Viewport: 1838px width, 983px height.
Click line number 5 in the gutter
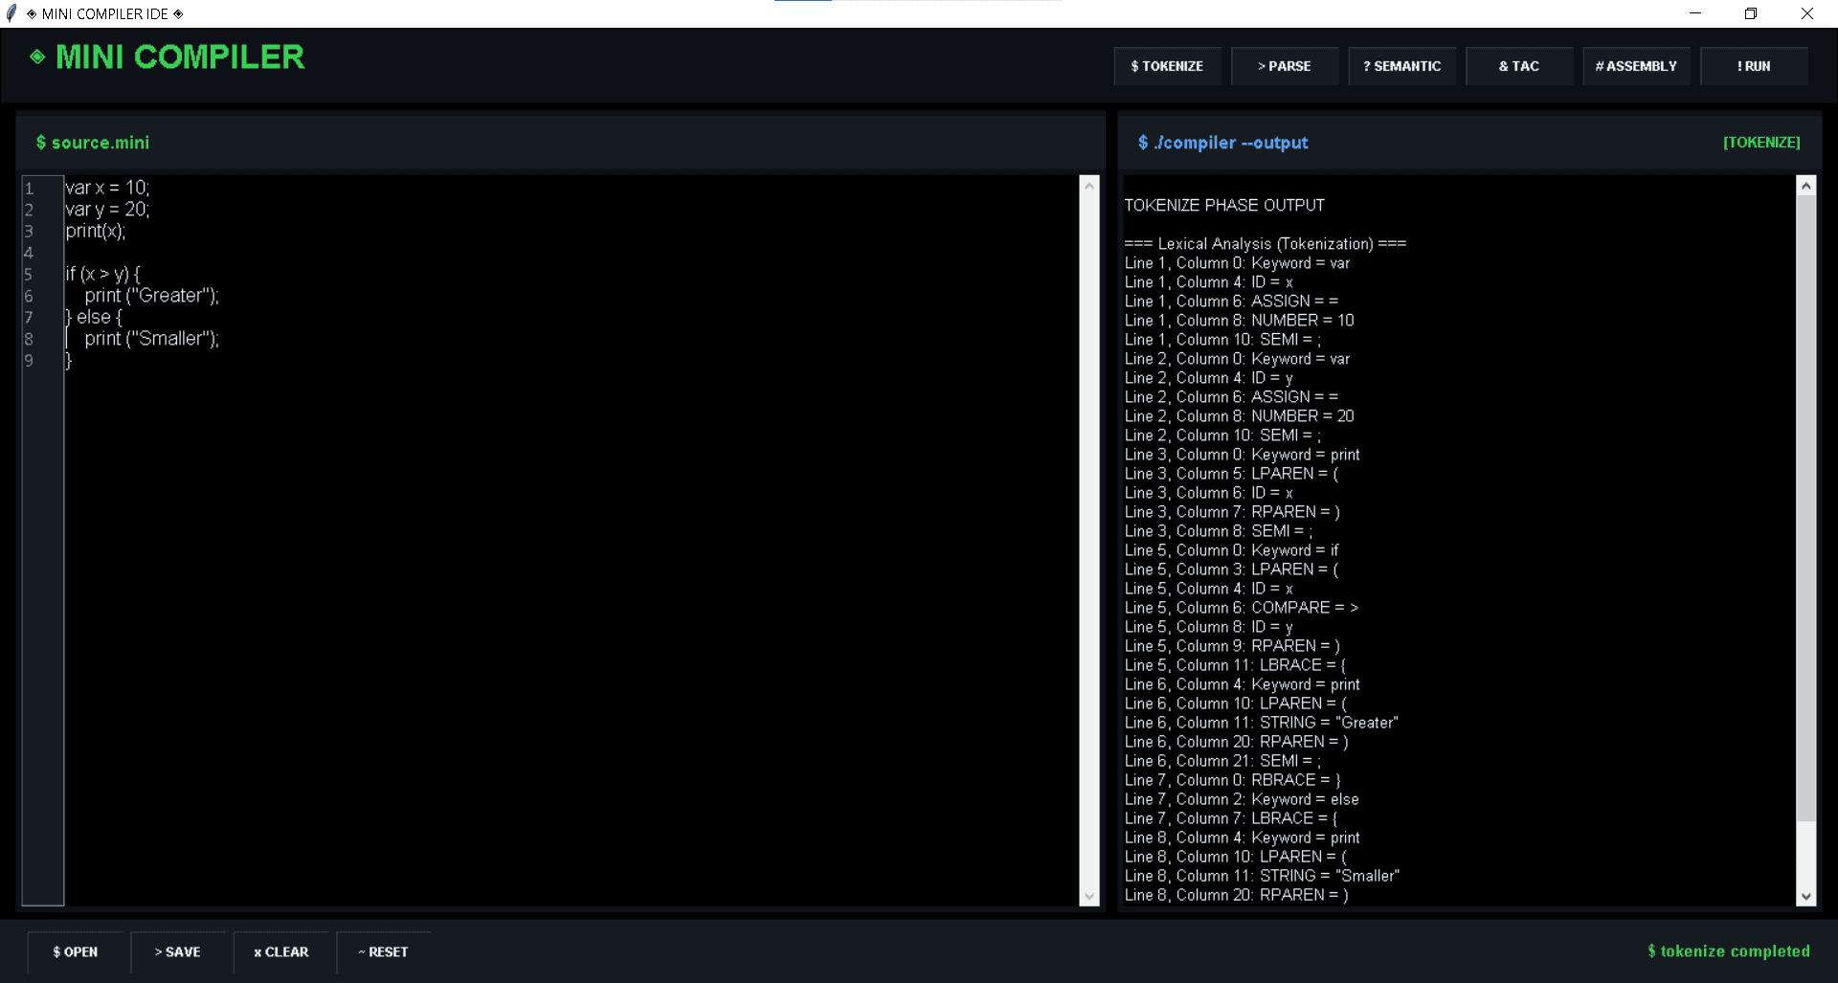coord(29,275)
